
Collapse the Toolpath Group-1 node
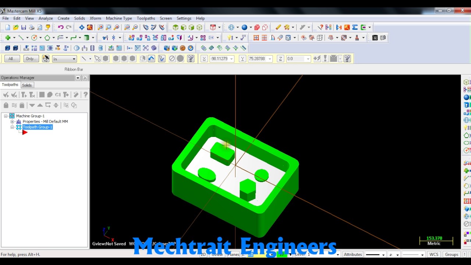(x=13, y=127)
